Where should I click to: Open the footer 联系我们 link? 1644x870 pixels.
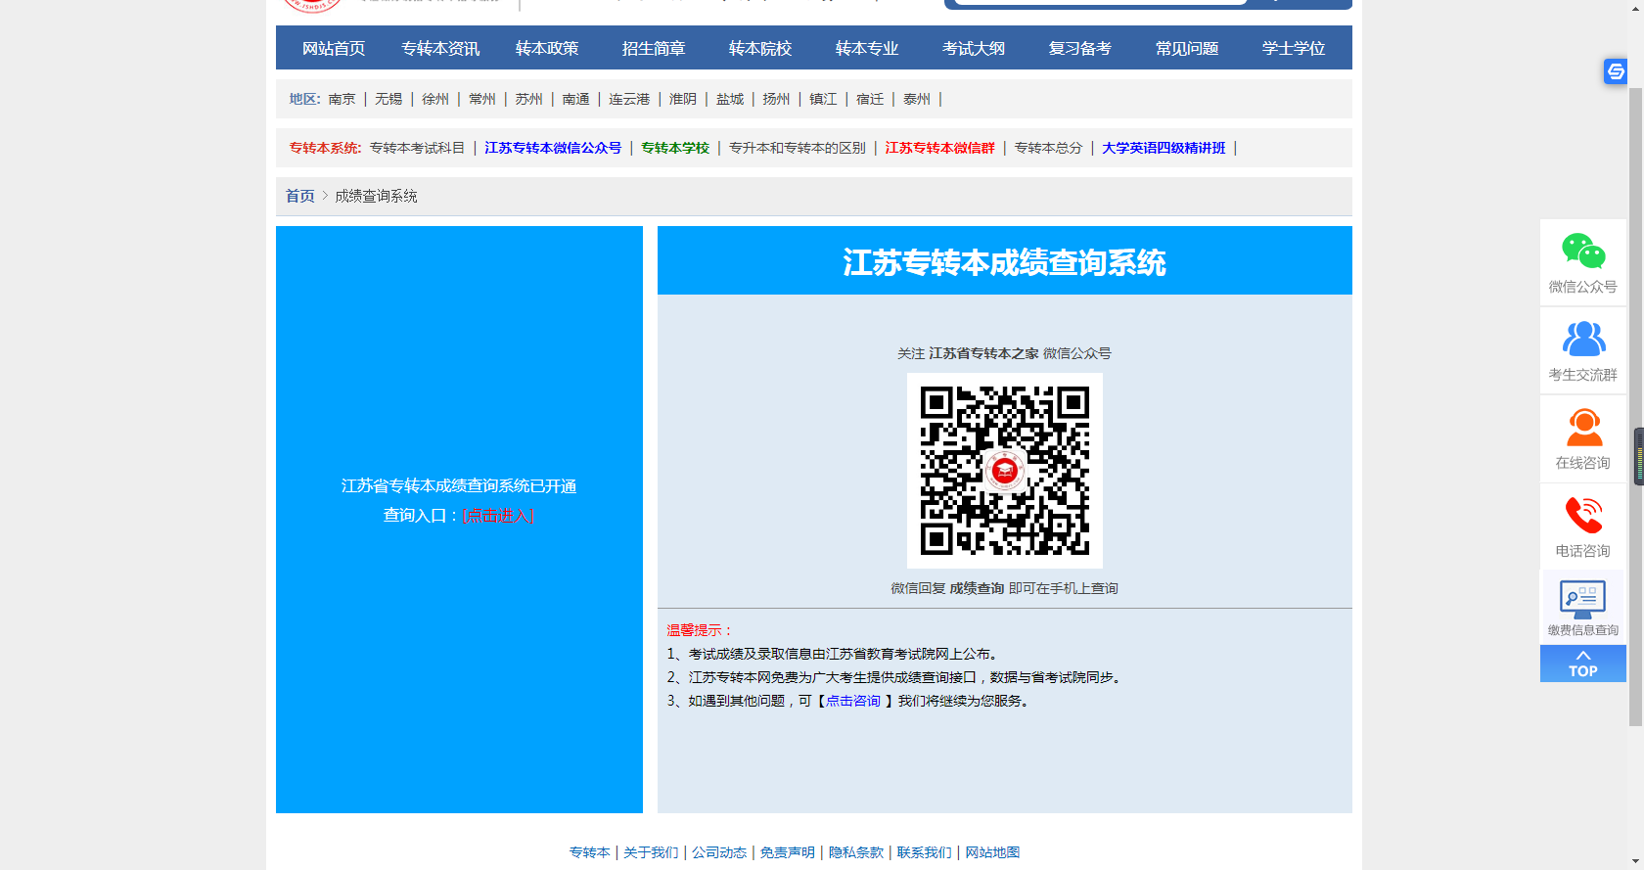(x=925, y=852)
